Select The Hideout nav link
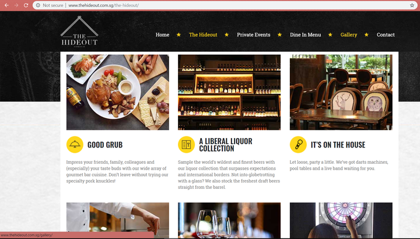 click(x=203, y=35)
